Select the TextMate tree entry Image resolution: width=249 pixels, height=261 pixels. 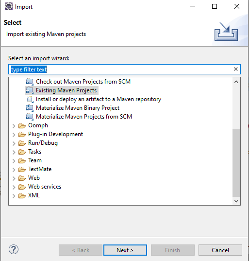point(40,169)
